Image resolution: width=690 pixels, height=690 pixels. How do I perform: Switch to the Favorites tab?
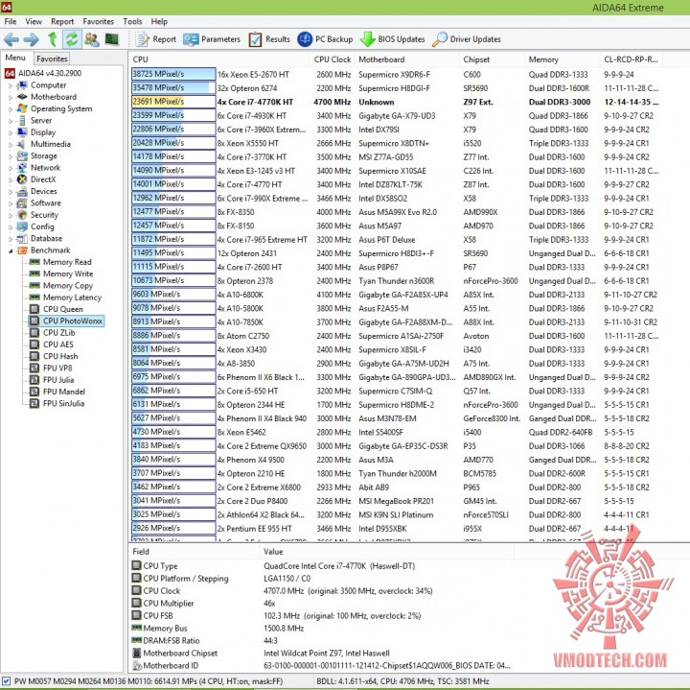tap(52, 59)
